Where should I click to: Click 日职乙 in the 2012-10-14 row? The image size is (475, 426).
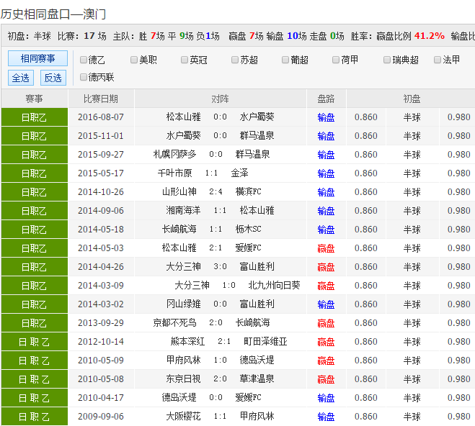tap(34, 342)
